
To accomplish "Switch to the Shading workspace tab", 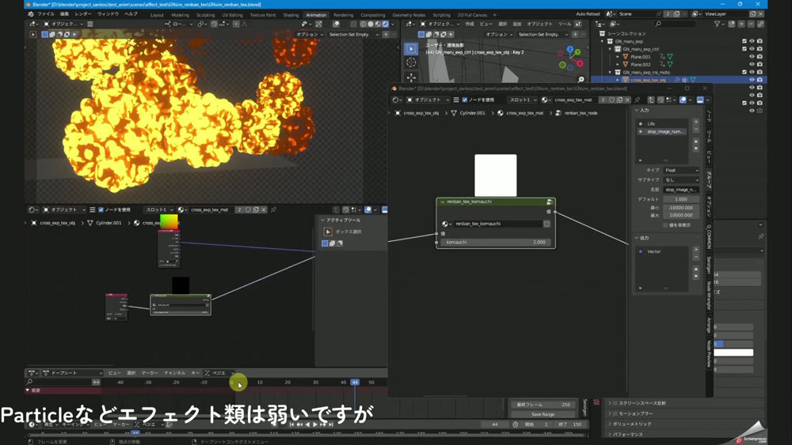I will 291,14.
